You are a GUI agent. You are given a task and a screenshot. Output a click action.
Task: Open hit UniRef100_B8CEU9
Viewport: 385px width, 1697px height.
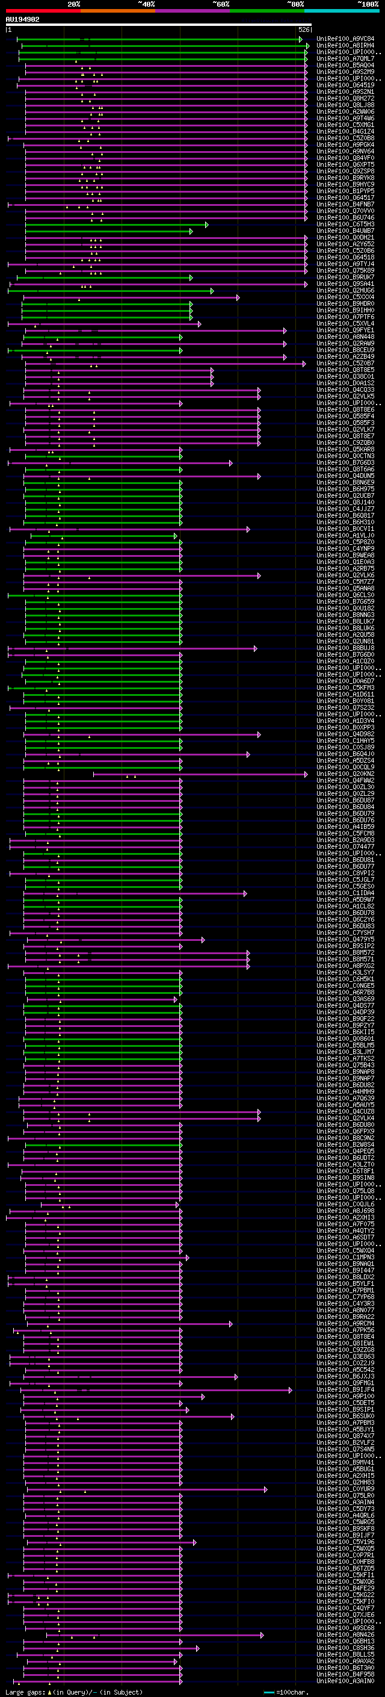tap(345, 350)
